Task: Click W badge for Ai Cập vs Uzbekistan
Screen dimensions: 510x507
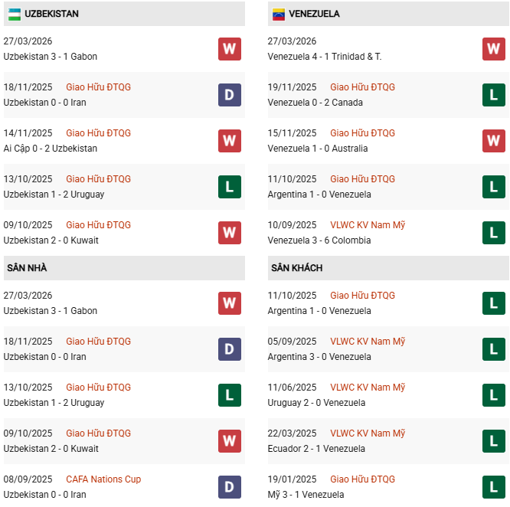Action: (230, 141)
